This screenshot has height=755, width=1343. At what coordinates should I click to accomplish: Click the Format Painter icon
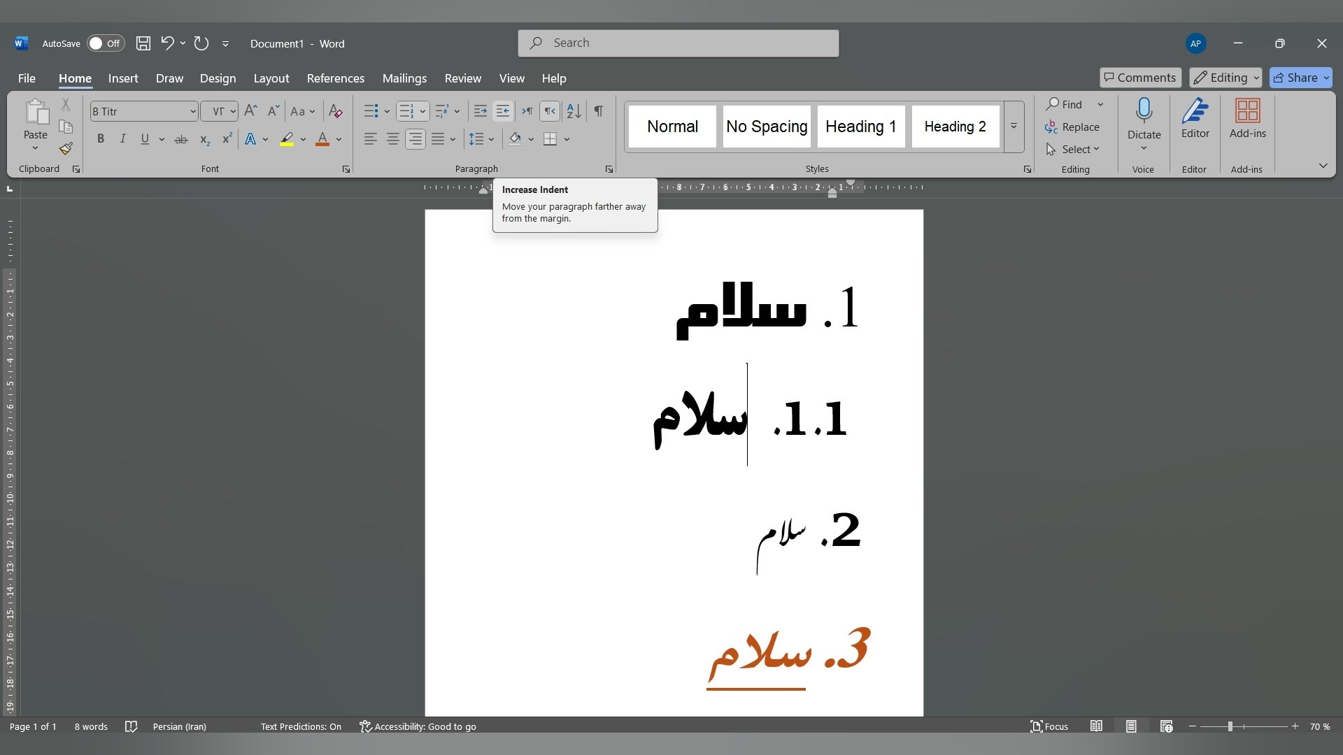66,149
